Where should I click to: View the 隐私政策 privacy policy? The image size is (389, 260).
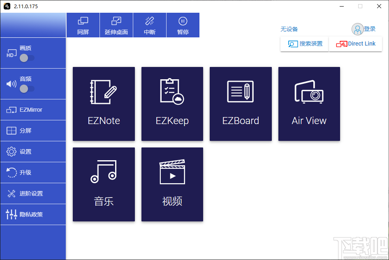(33, 214)
